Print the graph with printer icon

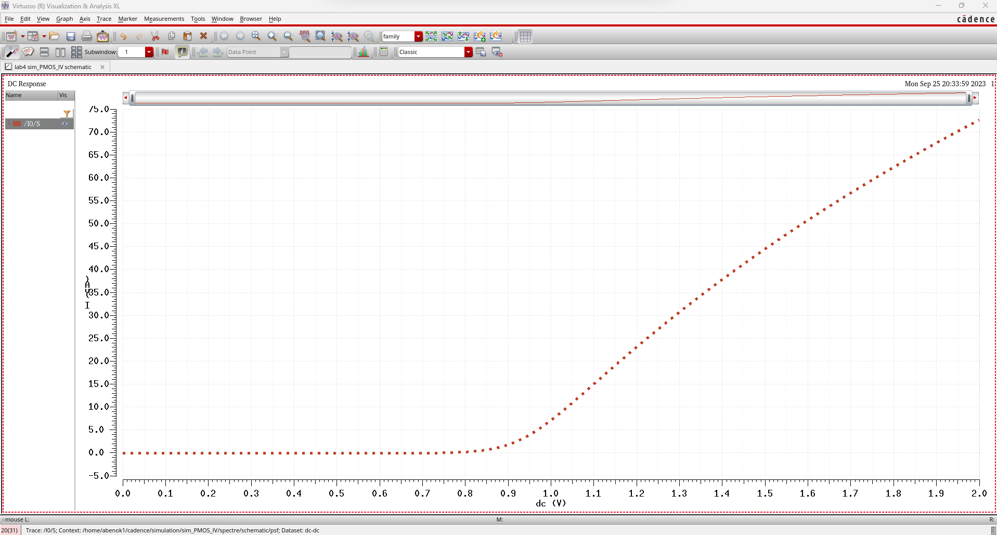click(x=87, y=36)
